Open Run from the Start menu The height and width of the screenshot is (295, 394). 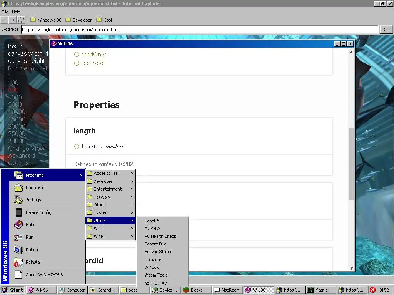(47, 237)
